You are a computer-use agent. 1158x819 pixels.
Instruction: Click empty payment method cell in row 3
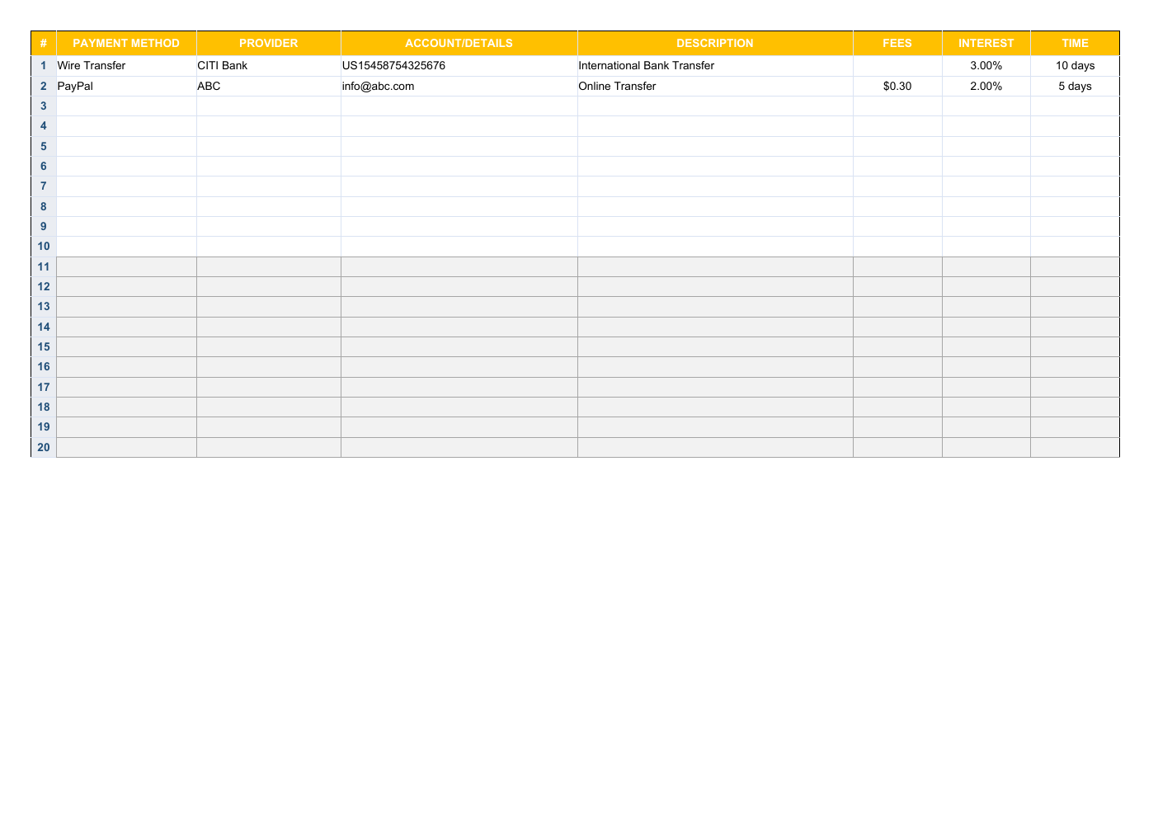pyautogui.click(x=126, y=106)
